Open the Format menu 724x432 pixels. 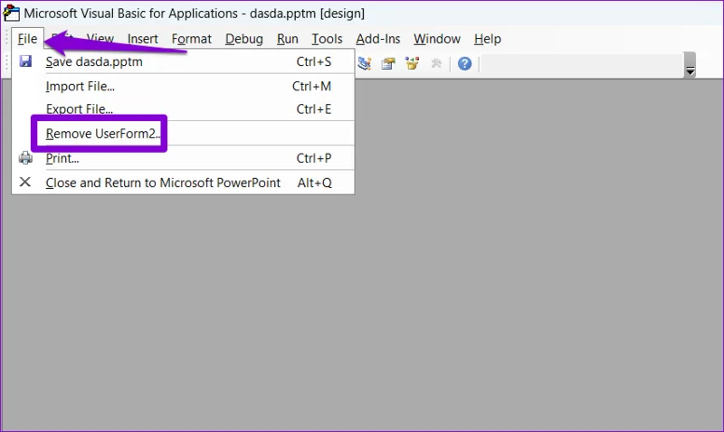(192, 39)
